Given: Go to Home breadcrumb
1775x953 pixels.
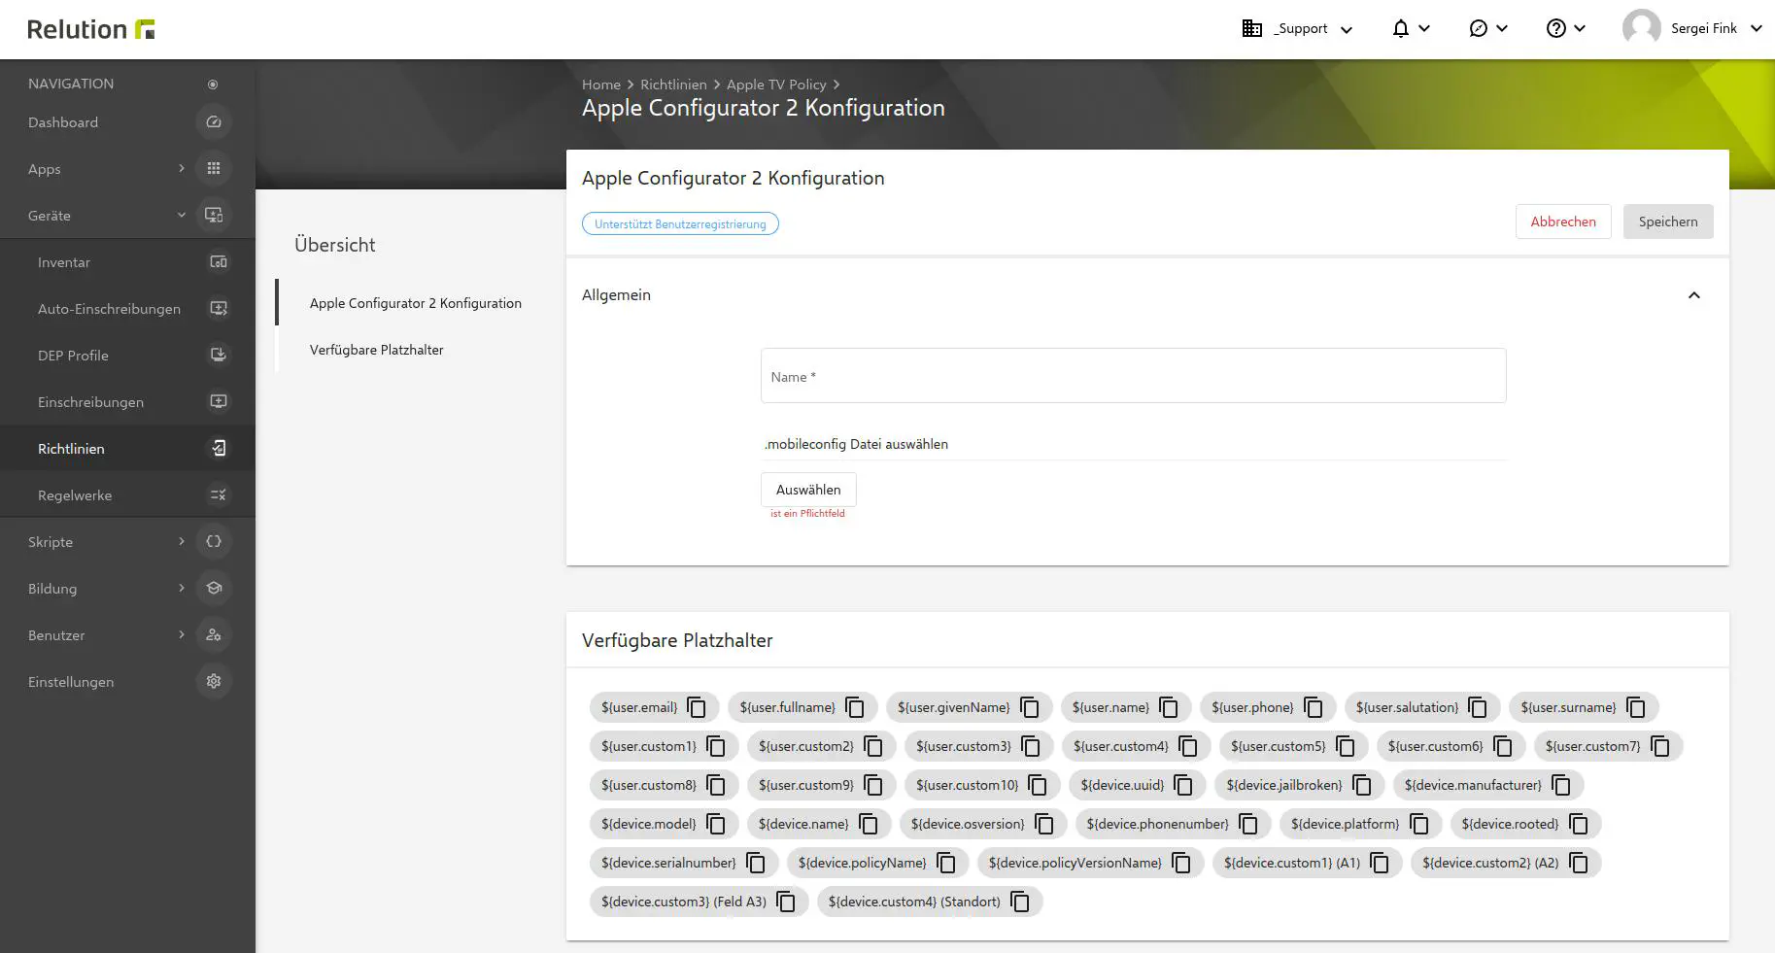Looking at the screenshot, I should (601, 85).
